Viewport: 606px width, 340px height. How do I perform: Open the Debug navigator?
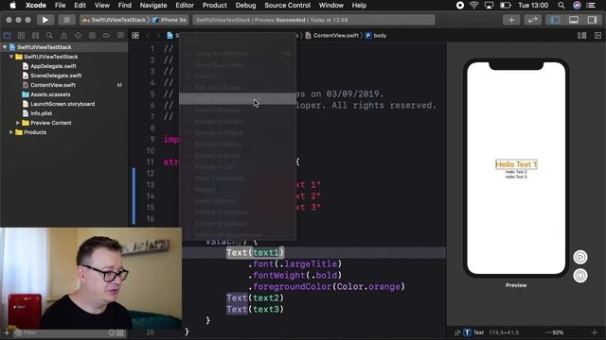pyautogui.click(x=93, y=36)
